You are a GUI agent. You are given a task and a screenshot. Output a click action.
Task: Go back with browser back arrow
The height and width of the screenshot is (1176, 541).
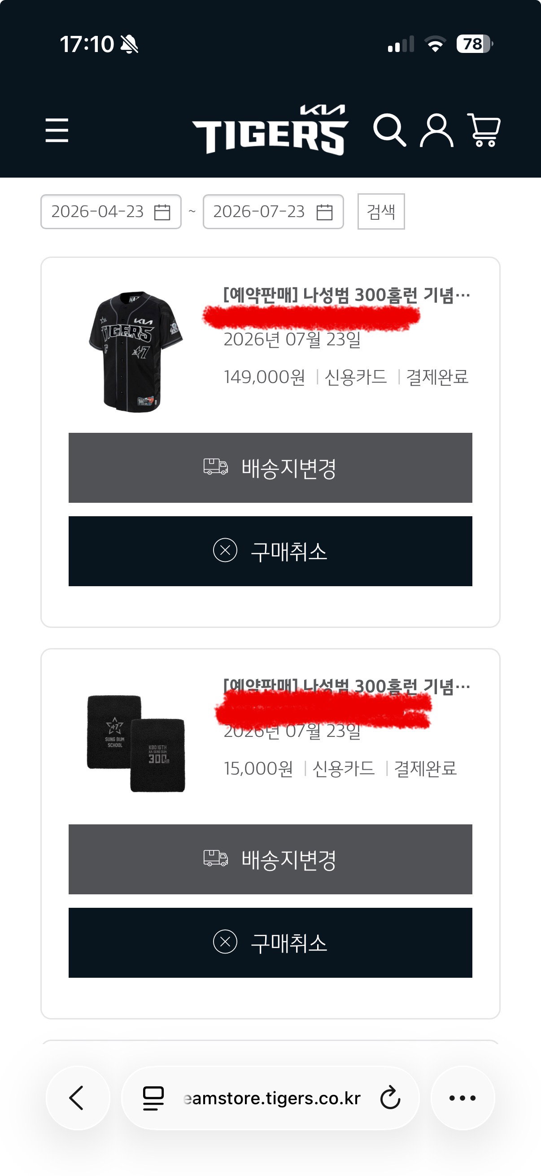(78, 1098)
